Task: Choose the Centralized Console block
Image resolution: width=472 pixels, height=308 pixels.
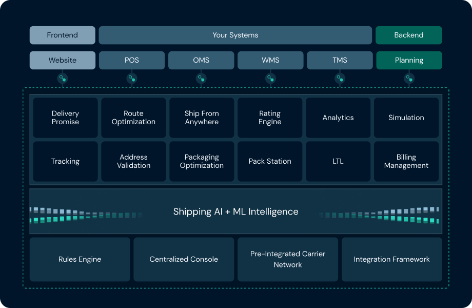Action: coord(184,260)
